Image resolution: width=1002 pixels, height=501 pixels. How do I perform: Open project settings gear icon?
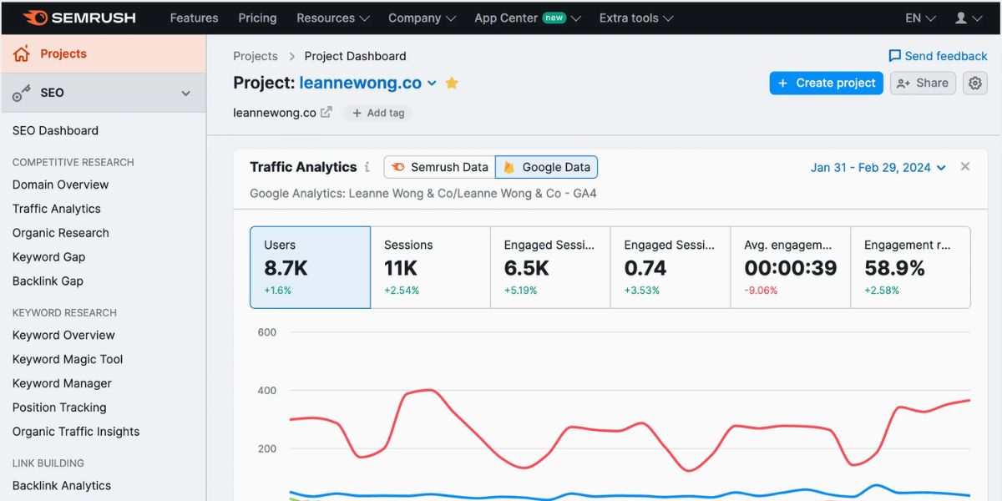(975, 83)
